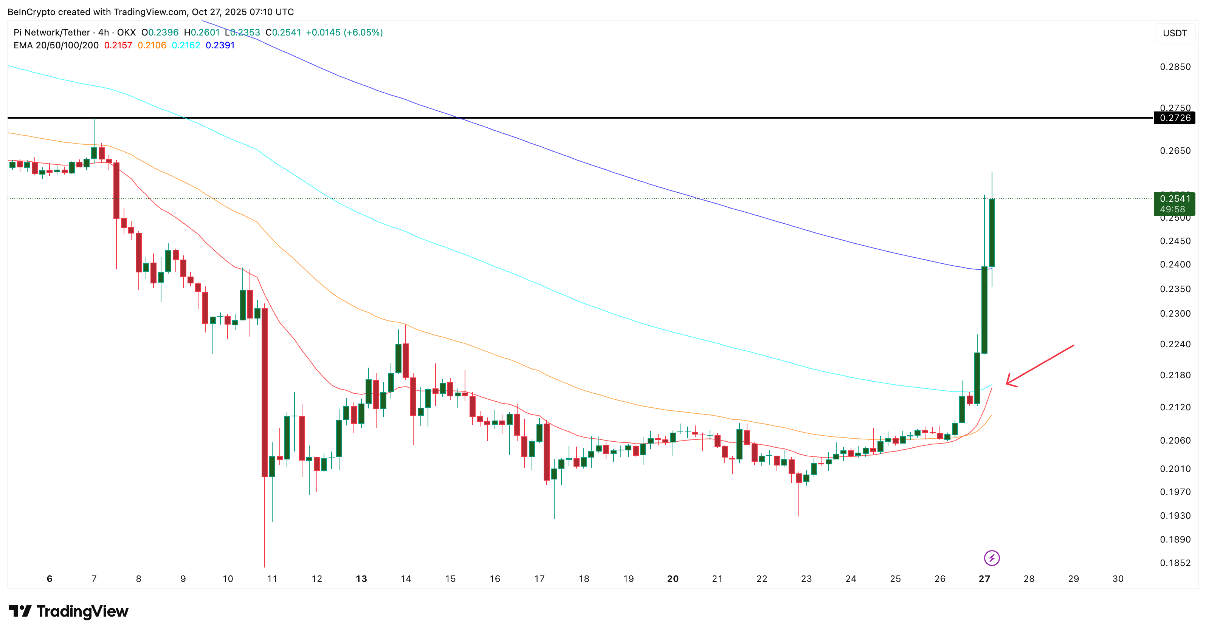Select the date label 27 on the time axis
This screenshot has width=1206, height=634.
pos(984,578)
